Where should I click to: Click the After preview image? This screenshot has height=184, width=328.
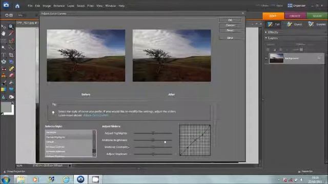172,55
